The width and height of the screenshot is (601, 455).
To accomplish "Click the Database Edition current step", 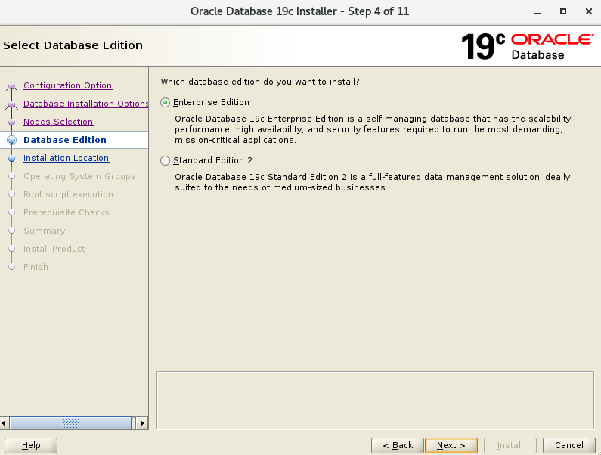I will coord(65,140).
